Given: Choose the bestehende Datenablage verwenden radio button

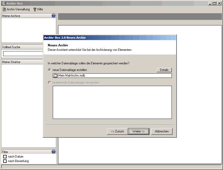Looking at the screenshot, I should tap(49, 83).
